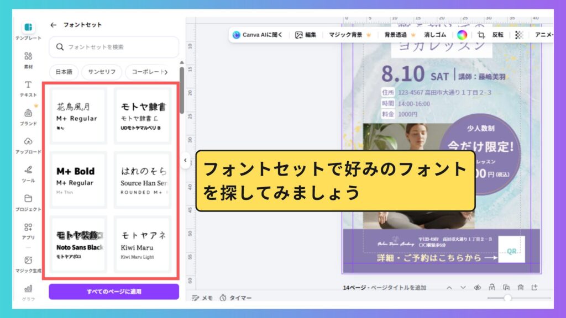Viewport: 566px width, 318px height.
Task: Toggle page visibility with eye icon
Action: pyautogui.click(x=478, y=288)
